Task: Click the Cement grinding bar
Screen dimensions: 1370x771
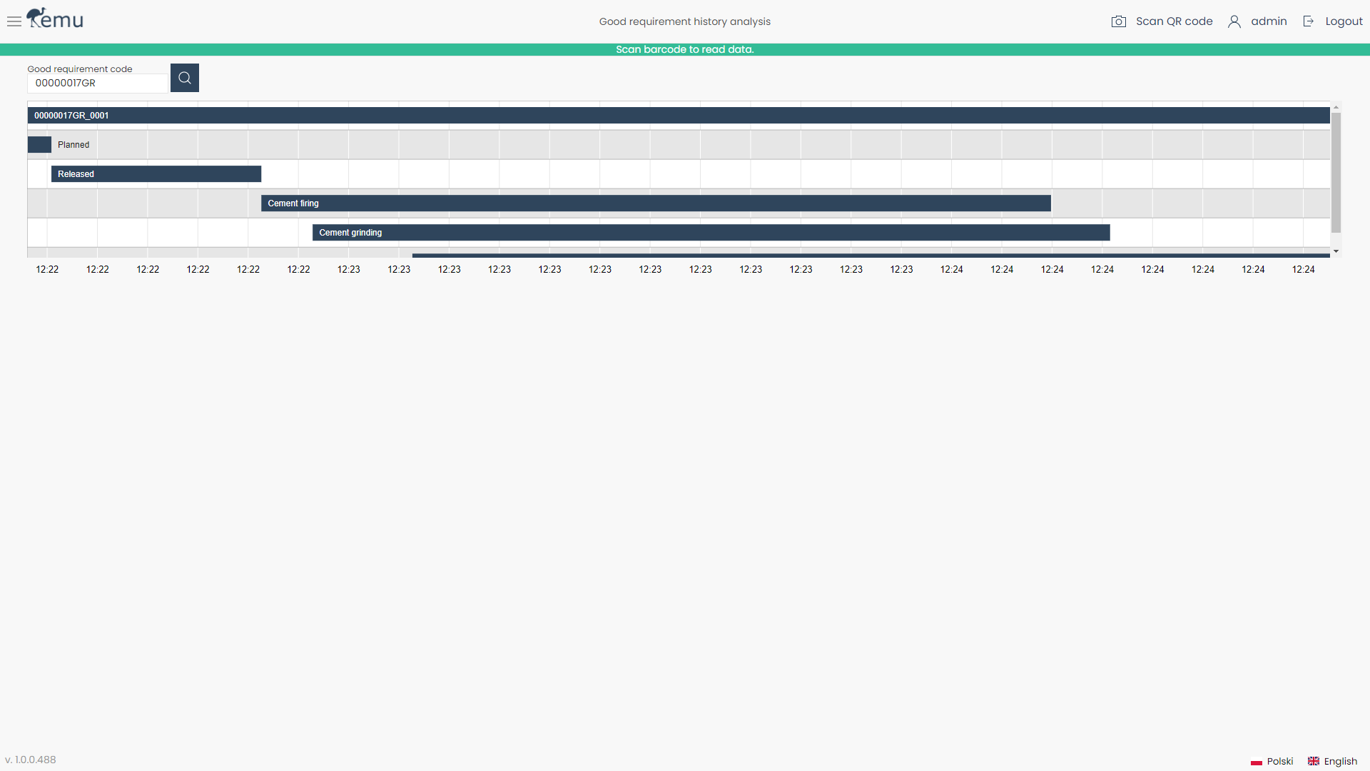Action: (711, 232)
